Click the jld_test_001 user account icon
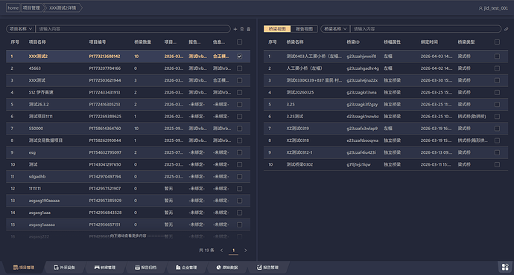This screenshot has width=514, height=275. click(480, 8)
